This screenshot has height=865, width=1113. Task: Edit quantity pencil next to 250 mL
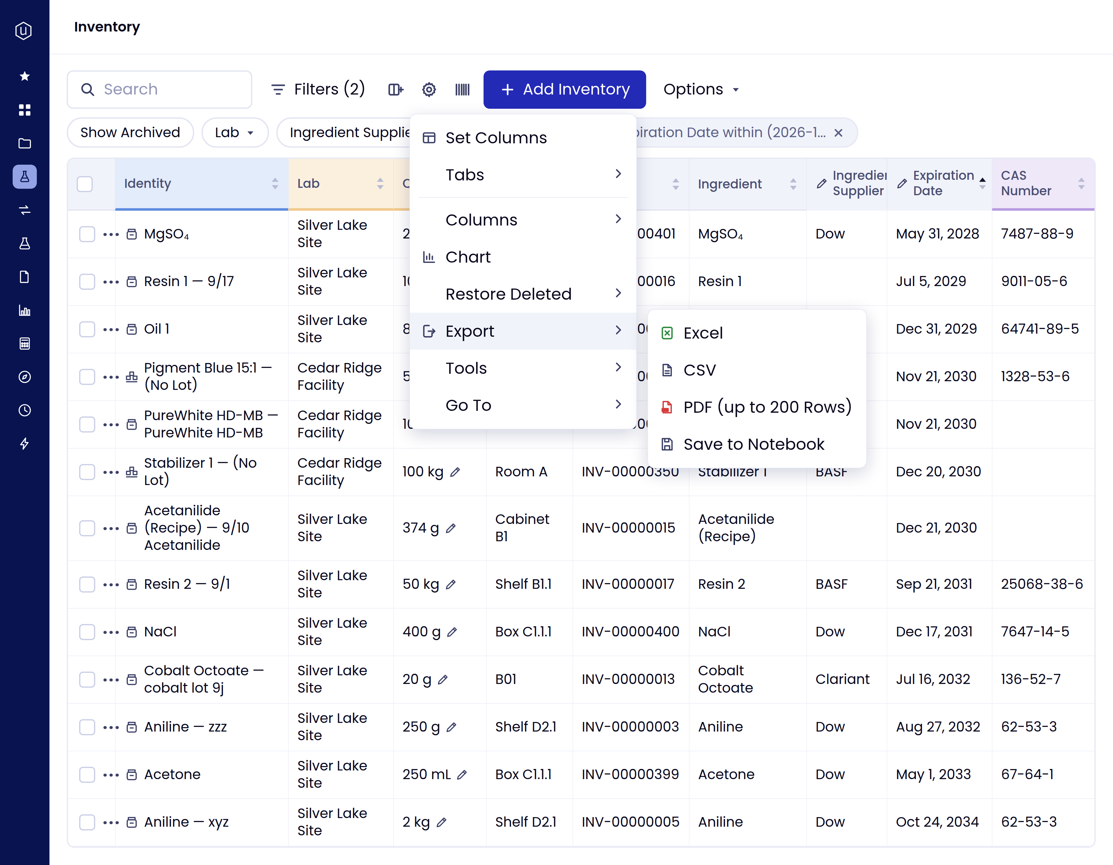[x=462, y=775]
